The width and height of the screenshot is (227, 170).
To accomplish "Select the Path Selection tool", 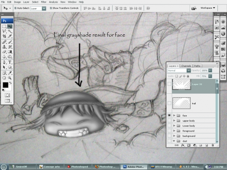I will click(x=4, y=67).
